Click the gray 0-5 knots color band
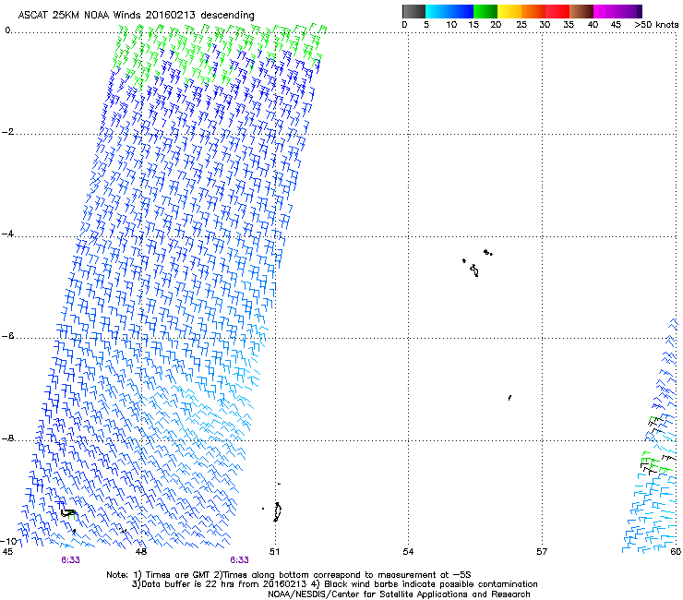The image size is (683, 600). [413, 11]
